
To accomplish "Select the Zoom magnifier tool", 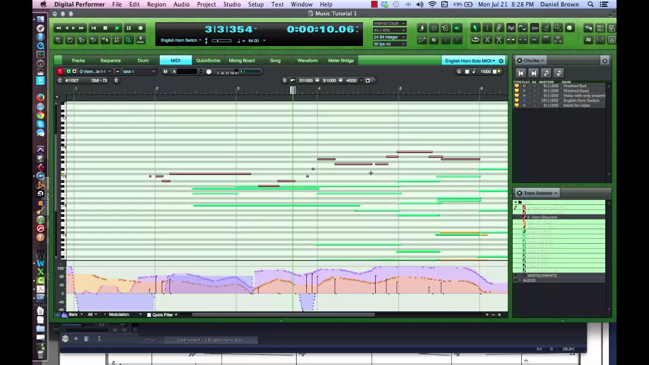I will click(x=558, y=28).
